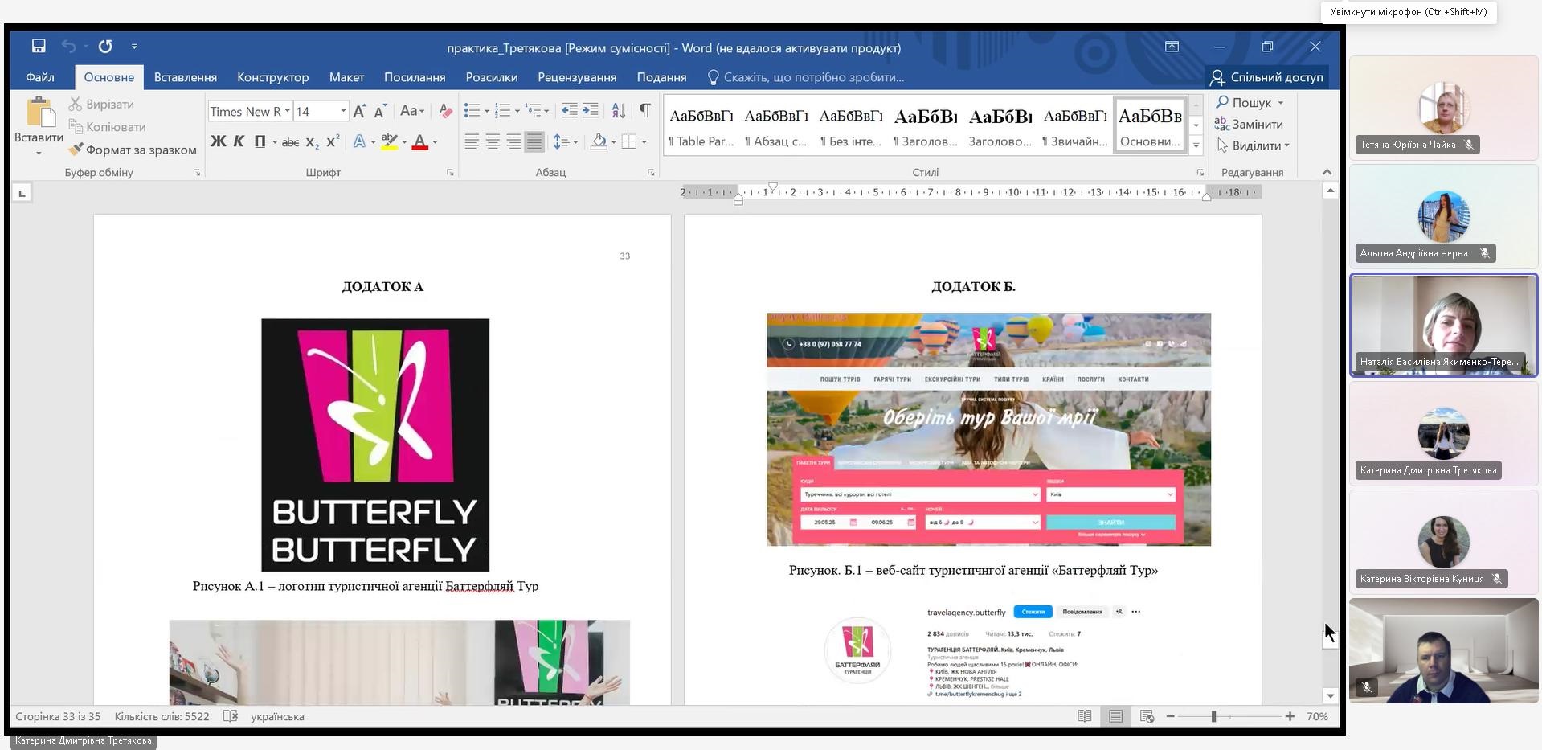Save the document with the floppy disk icon
The width and height of the screenshot is (1542, 750).
[x=39, y=47]
